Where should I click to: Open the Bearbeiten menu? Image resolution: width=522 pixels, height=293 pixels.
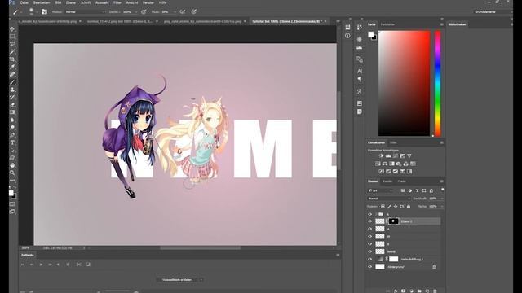click(x=42, y=2)
